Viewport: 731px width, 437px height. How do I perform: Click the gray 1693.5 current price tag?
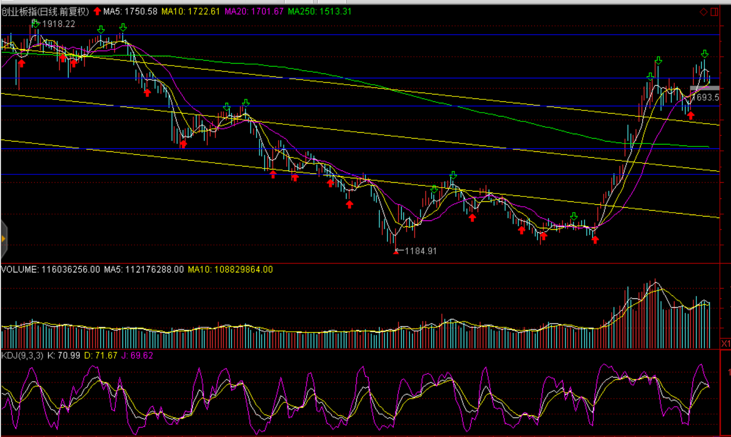pyautogui.click(x=705, y=97)
